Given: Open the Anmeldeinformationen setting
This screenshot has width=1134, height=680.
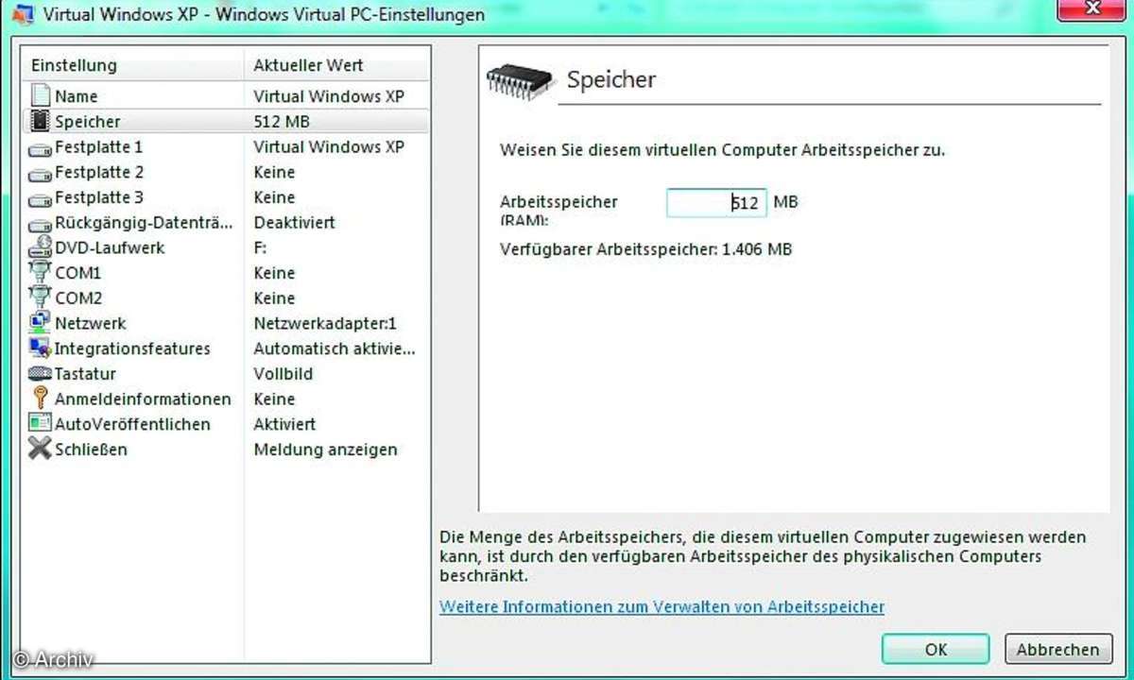Looking at the screenshot, I should coord(143,399).
